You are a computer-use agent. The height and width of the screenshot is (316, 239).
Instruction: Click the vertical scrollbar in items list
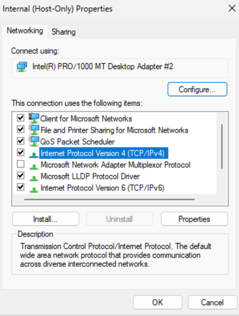coord(222,147)
